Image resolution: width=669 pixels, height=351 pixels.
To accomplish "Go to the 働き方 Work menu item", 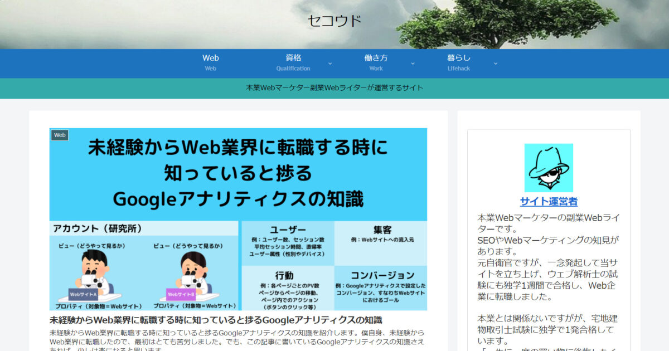I will tap(376, 63).
